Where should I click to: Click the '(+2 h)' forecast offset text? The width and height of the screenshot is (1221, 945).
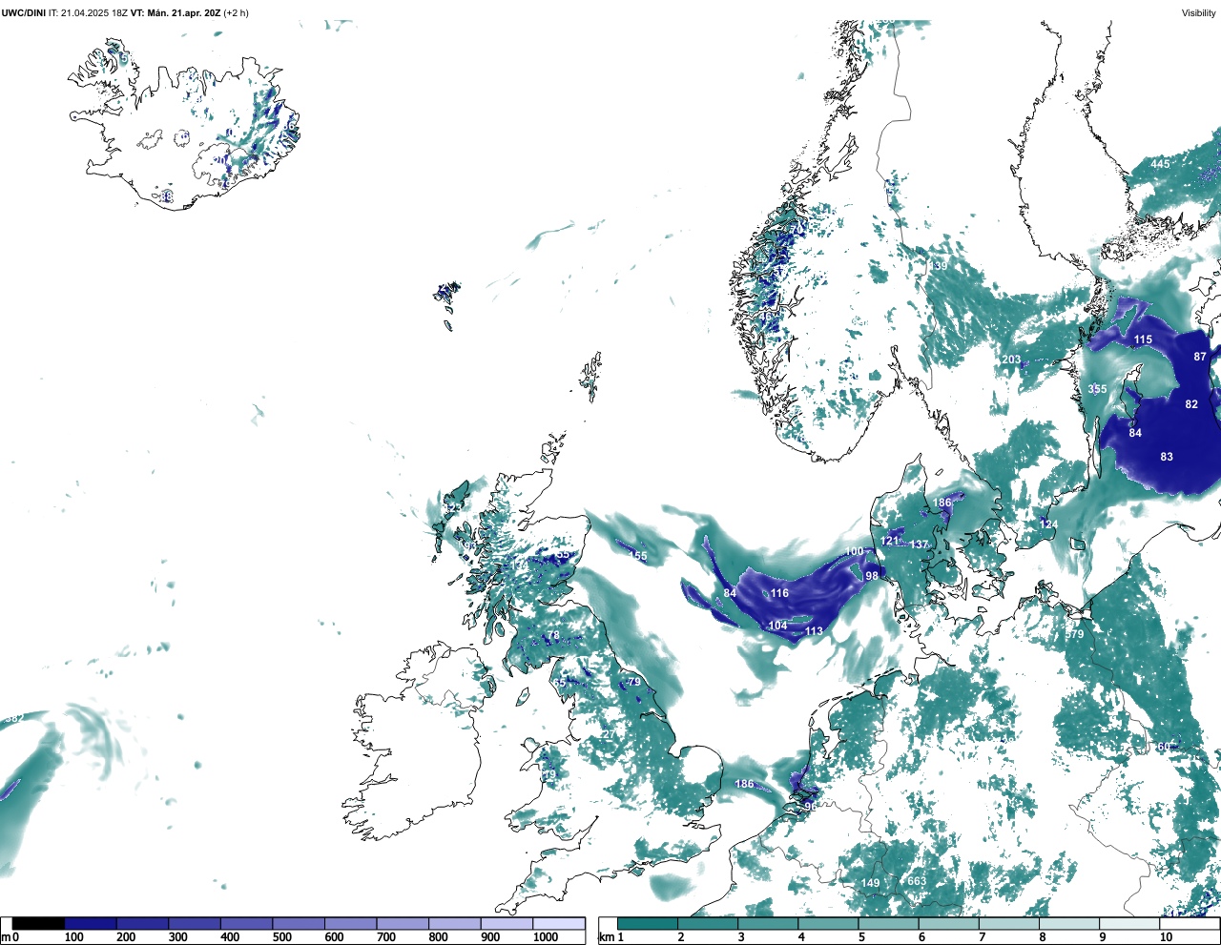point(237,12)
